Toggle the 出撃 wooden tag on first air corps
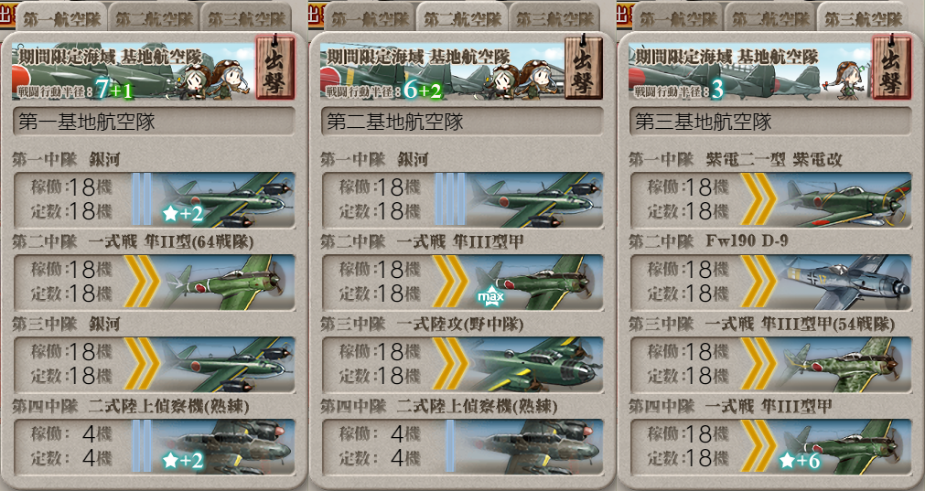The width and height of the screenshot is (925, 491). (274, 67)
